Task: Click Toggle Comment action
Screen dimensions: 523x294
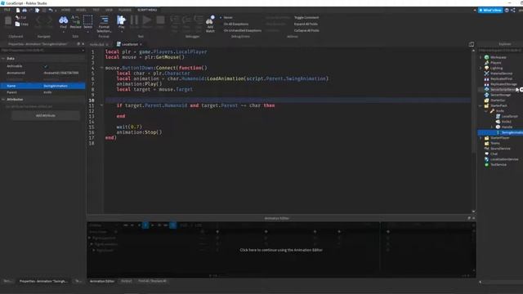Action: point(306,17)
